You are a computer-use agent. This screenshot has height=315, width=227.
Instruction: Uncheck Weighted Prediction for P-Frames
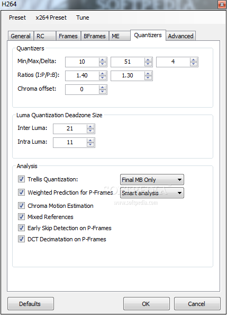pyautogui.click(x=22, y=192)
